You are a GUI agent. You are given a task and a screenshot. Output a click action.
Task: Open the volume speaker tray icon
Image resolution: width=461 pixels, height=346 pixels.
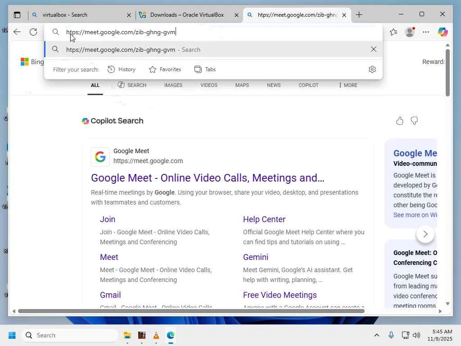click(416, 335)
